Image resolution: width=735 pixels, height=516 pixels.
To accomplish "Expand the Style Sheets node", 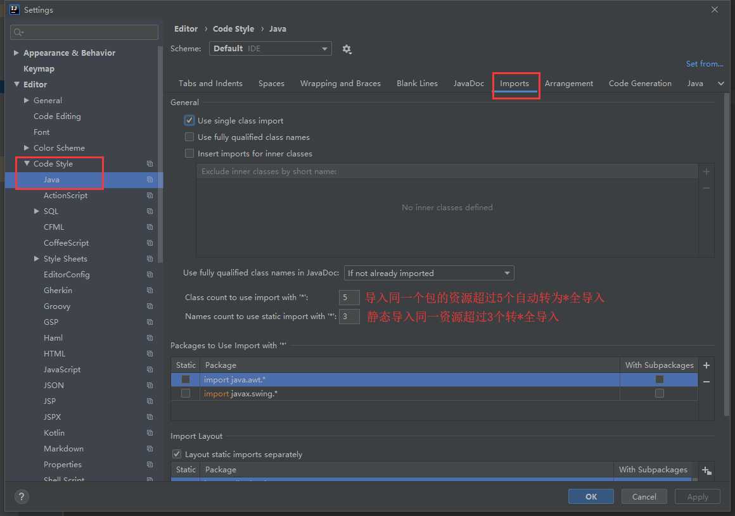I will tap(37, 258).
